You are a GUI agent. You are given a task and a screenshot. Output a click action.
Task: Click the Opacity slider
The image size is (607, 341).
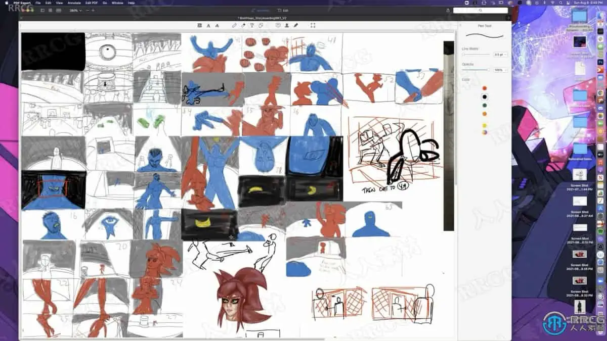click(475, 70)
